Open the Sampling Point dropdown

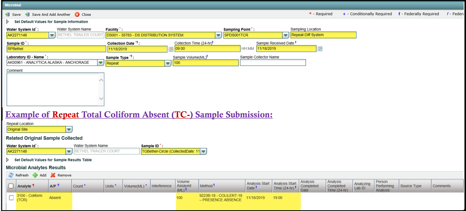click(x=285, y=35)
